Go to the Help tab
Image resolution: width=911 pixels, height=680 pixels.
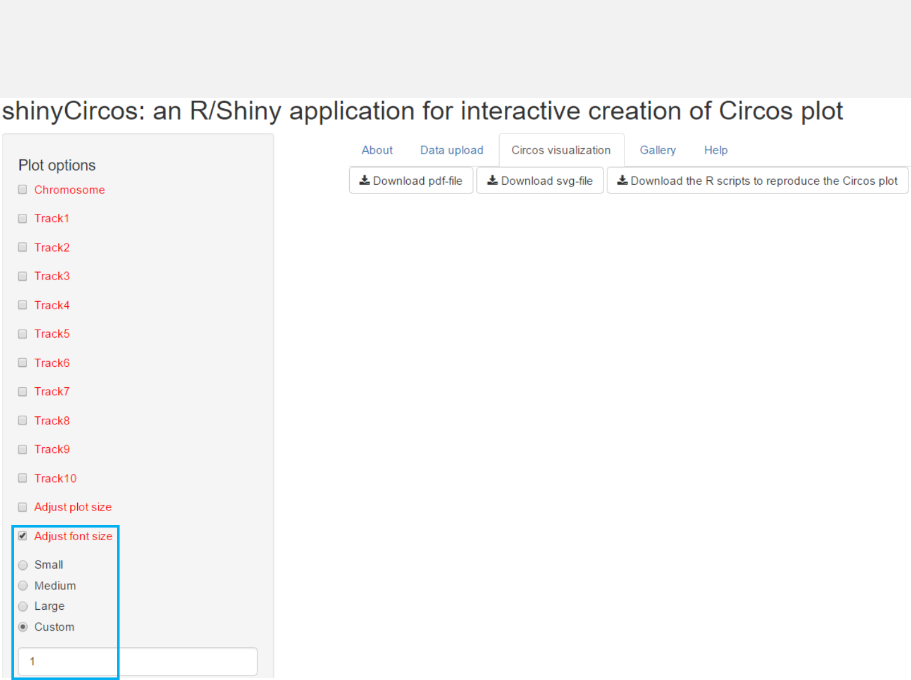(716, 150)
